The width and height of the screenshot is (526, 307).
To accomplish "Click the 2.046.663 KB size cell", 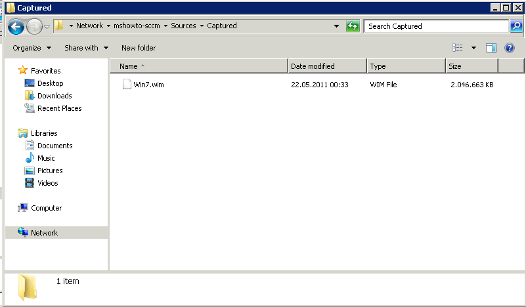I will click(471, 85).
